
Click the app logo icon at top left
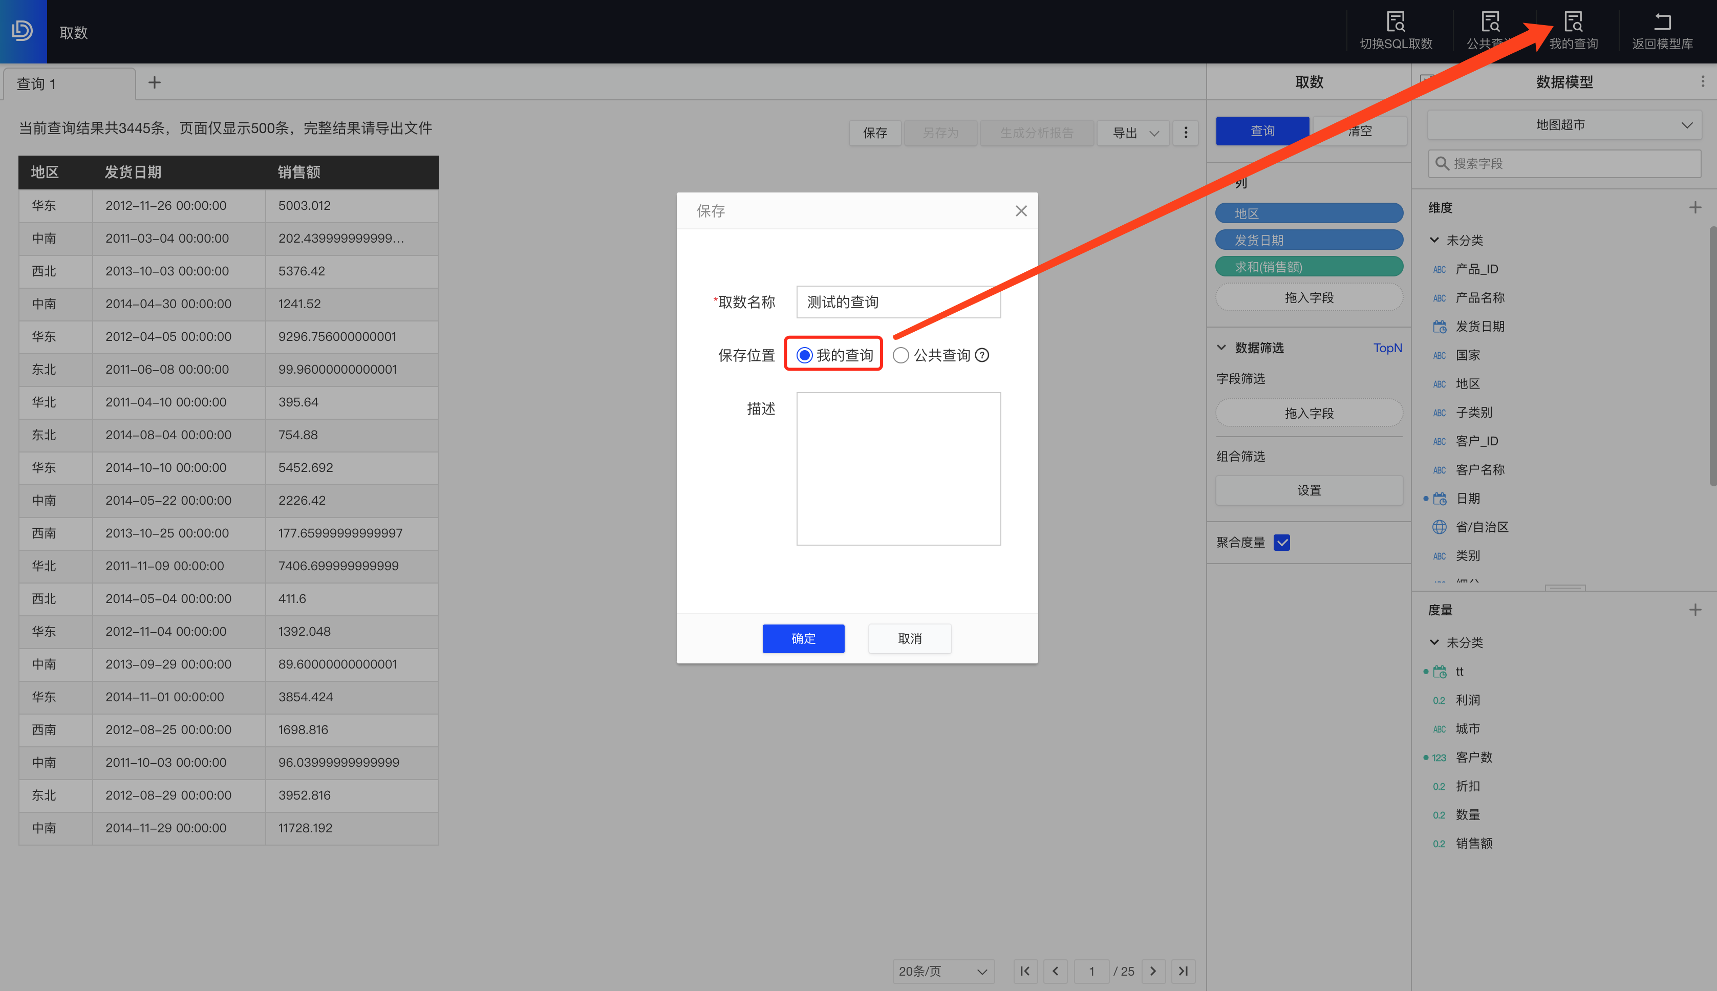[23, 31]
